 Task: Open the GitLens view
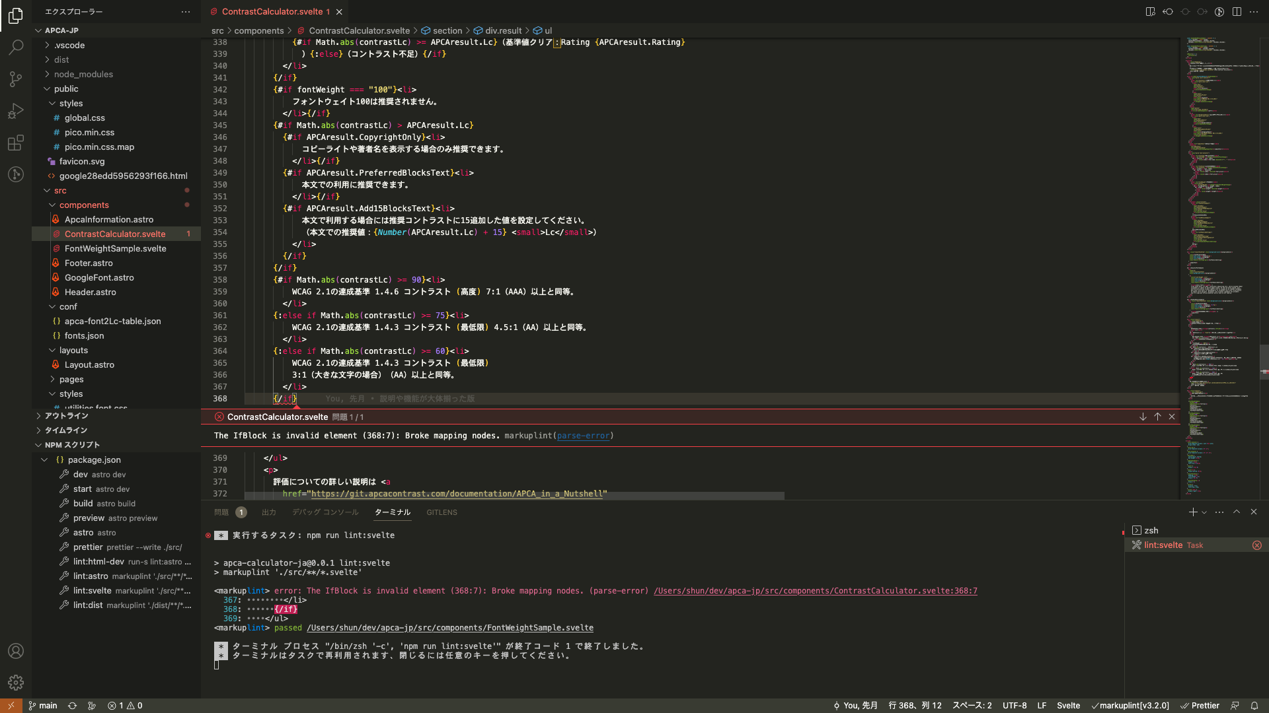(x=16, y=174)
